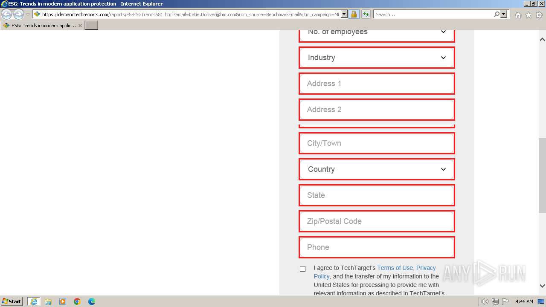Focus the Zip/Postal Code field
This screenshot has height=307, width=546.
(x=377, y=221)
